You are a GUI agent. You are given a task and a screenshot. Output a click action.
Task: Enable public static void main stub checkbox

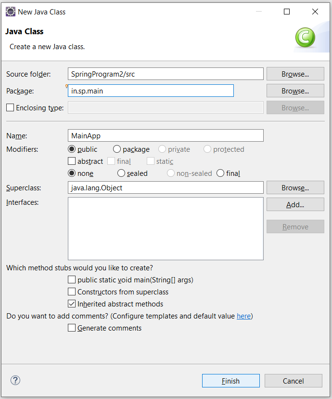coord(72,279)
